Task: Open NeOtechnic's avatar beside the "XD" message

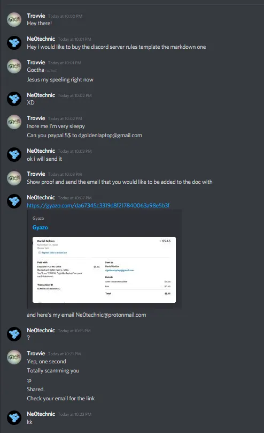Action: (14, 99)
